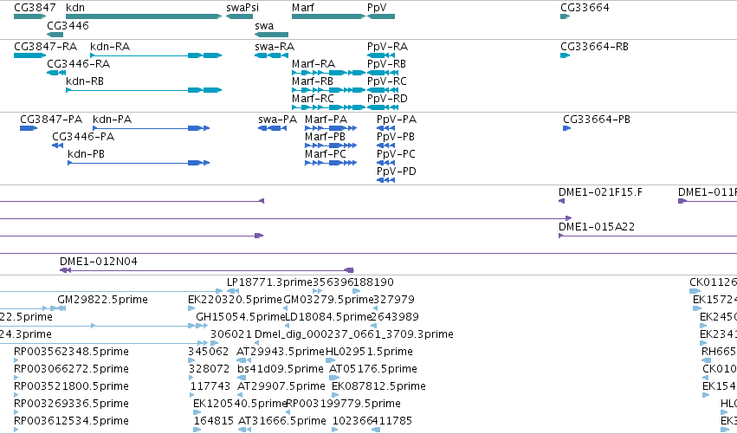Click the Dmel_dig_000237_0661_3709.3prime label

point(354,334)
